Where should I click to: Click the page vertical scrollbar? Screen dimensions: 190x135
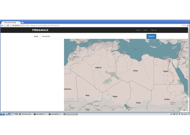point(189,62)
